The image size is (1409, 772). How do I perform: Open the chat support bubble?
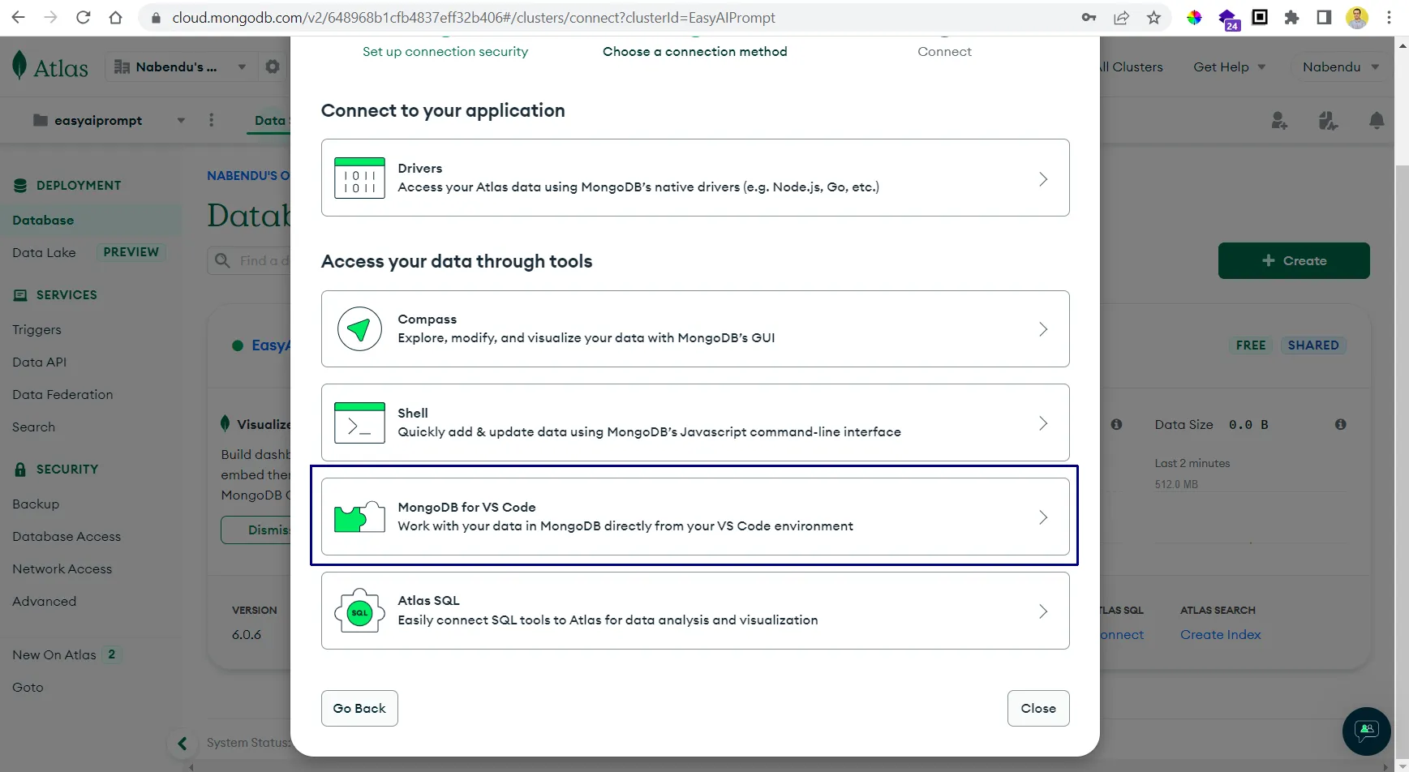(x=1366, y=731)
